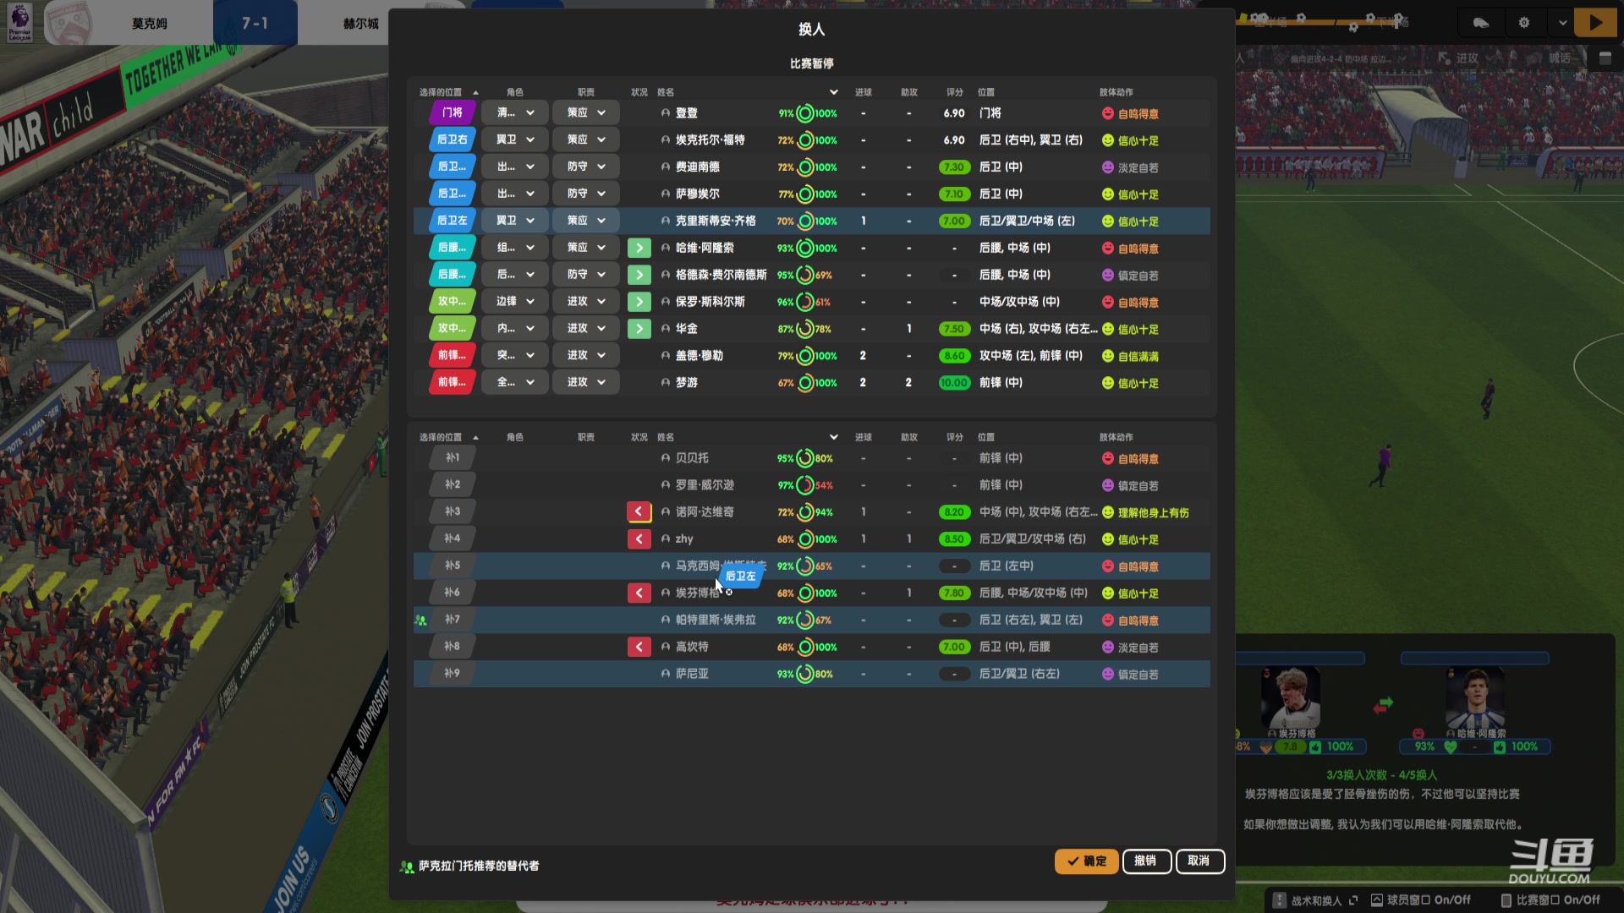Click red substituted arrow for 埃芬博格
Viewport: 1624px width, 913px height.
coord(639,593)
